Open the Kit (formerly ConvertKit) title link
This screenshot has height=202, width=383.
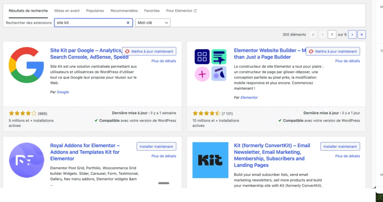[272, 155]
